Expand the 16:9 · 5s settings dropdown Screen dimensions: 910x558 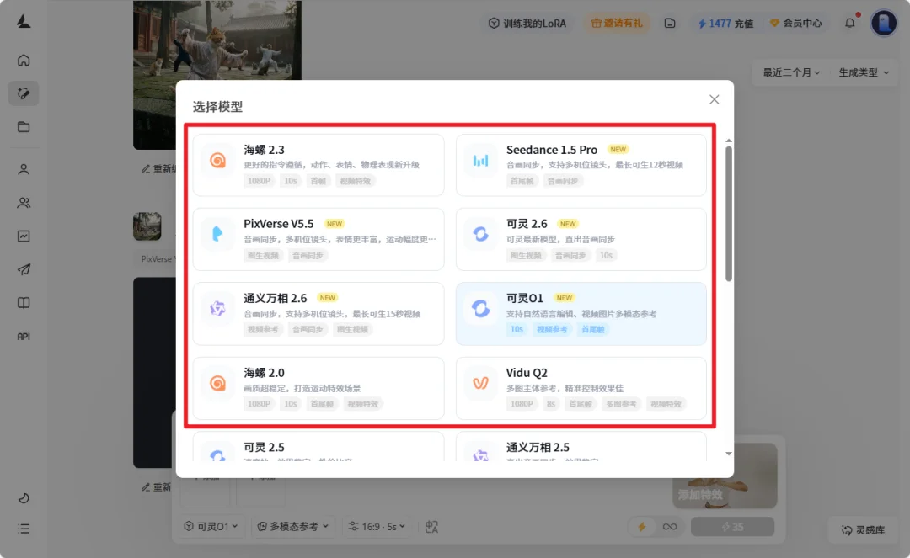(x=377, y=526)
